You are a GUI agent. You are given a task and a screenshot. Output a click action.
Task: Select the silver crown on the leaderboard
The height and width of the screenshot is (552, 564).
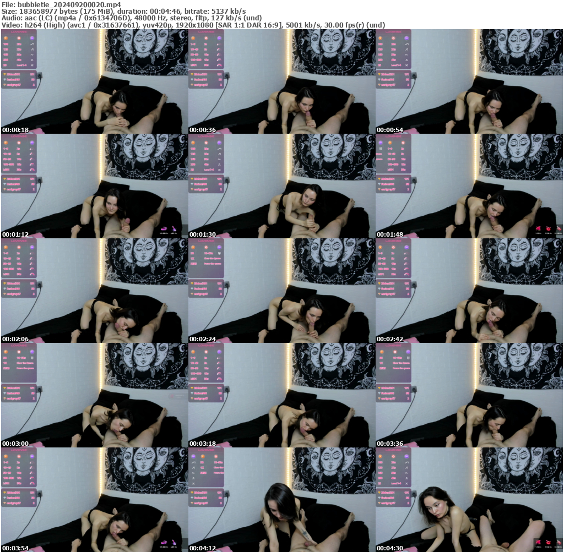(x=4, y=79)
